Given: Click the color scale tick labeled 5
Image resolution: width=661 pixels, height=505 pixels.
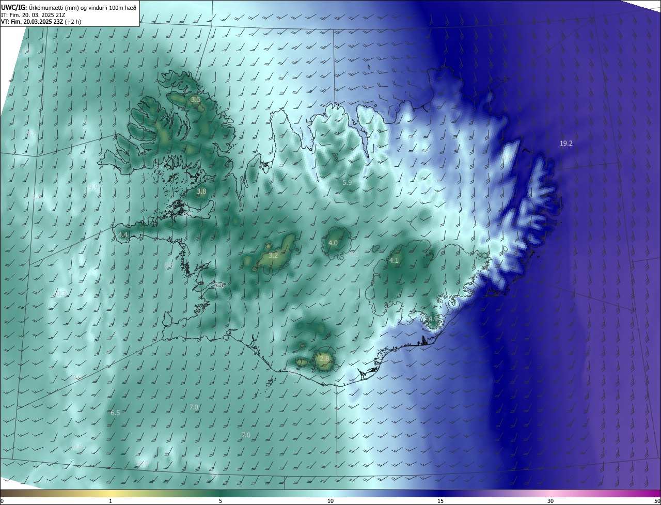Looking at the screenshot, I should pos(221,501).
